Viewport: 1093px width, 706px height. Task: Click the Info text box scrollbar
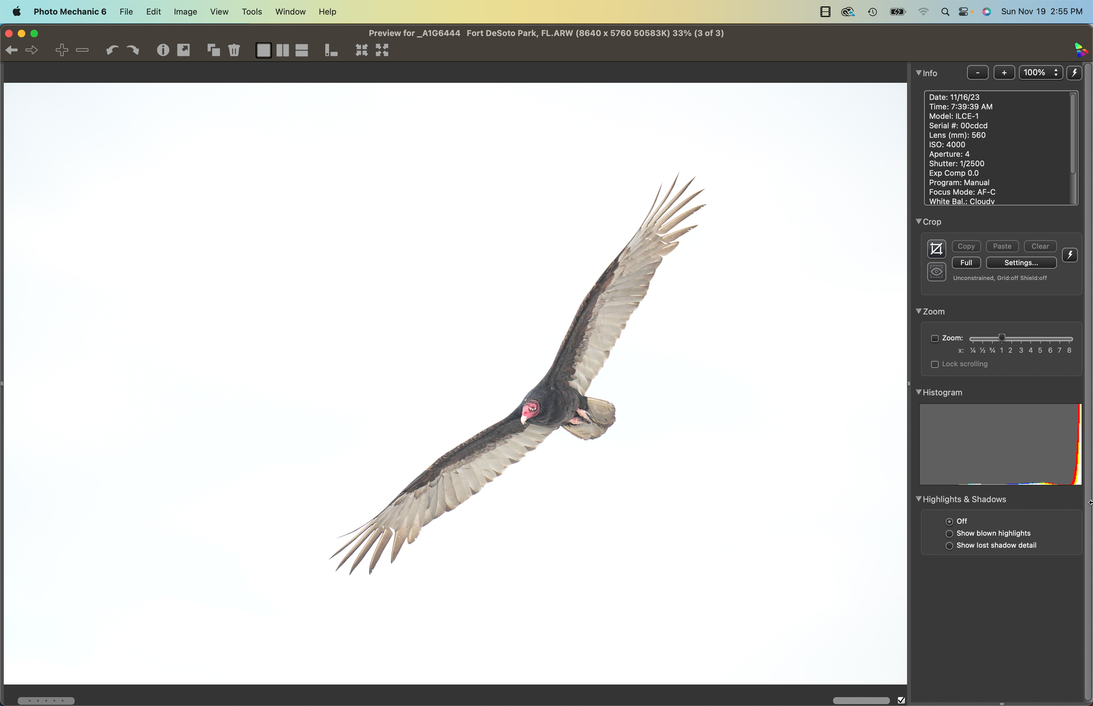click(1073, 133)
